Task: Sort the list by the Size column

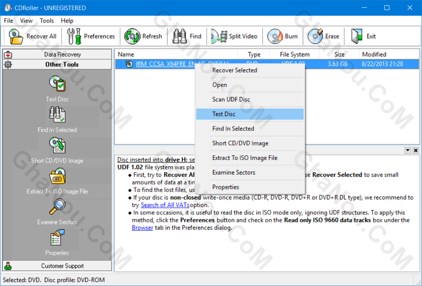Action: pyautogui.click(x=339, y=54)
